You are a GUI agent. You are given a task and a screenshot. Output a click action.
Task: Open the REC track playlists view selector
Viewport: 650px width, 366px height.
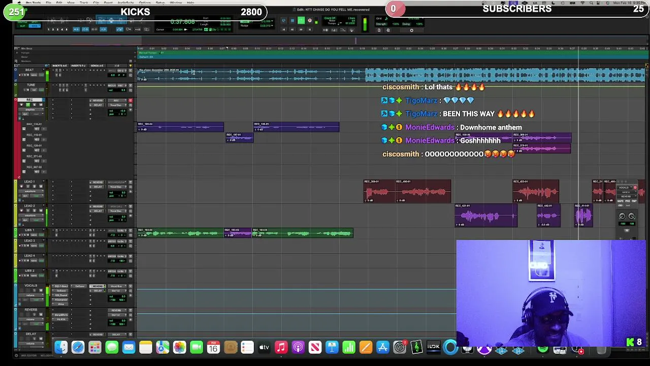pos(30,109)
